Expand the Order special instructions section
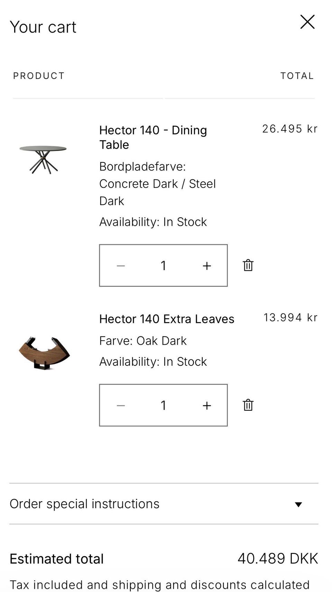The image size is (332, 592). [84, 504]
